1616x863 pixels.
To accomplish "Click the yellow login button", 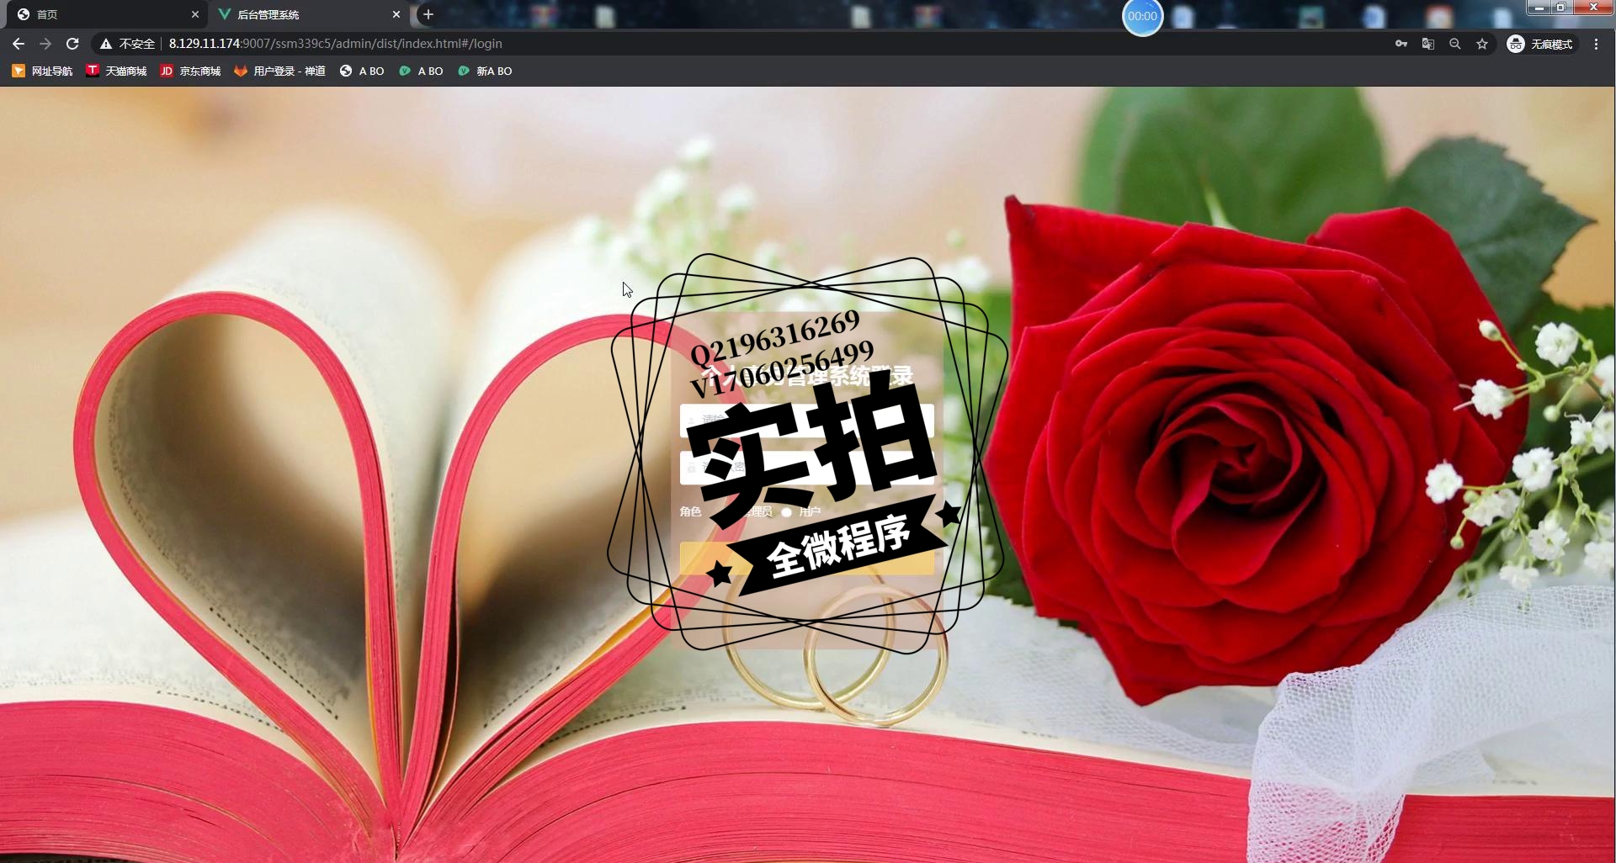I will click(x=807, y=559).
